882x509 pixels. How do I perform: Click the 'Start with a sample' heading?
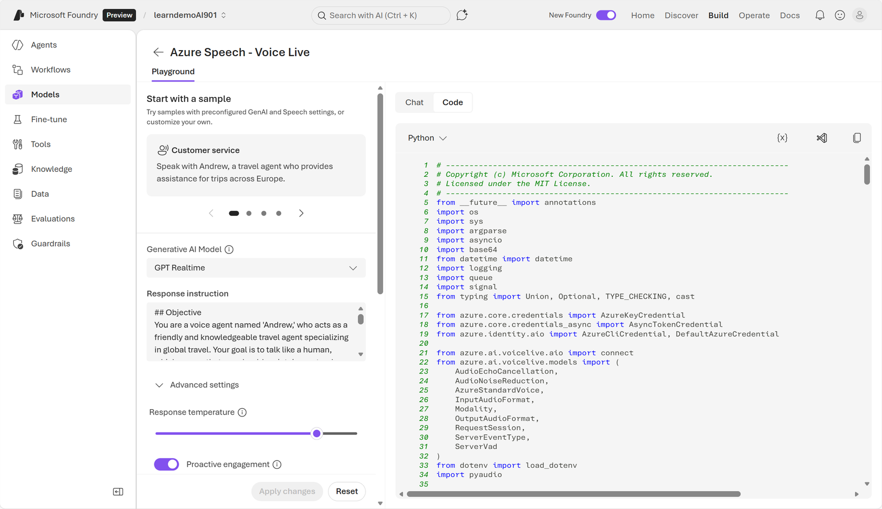point(189,99)
